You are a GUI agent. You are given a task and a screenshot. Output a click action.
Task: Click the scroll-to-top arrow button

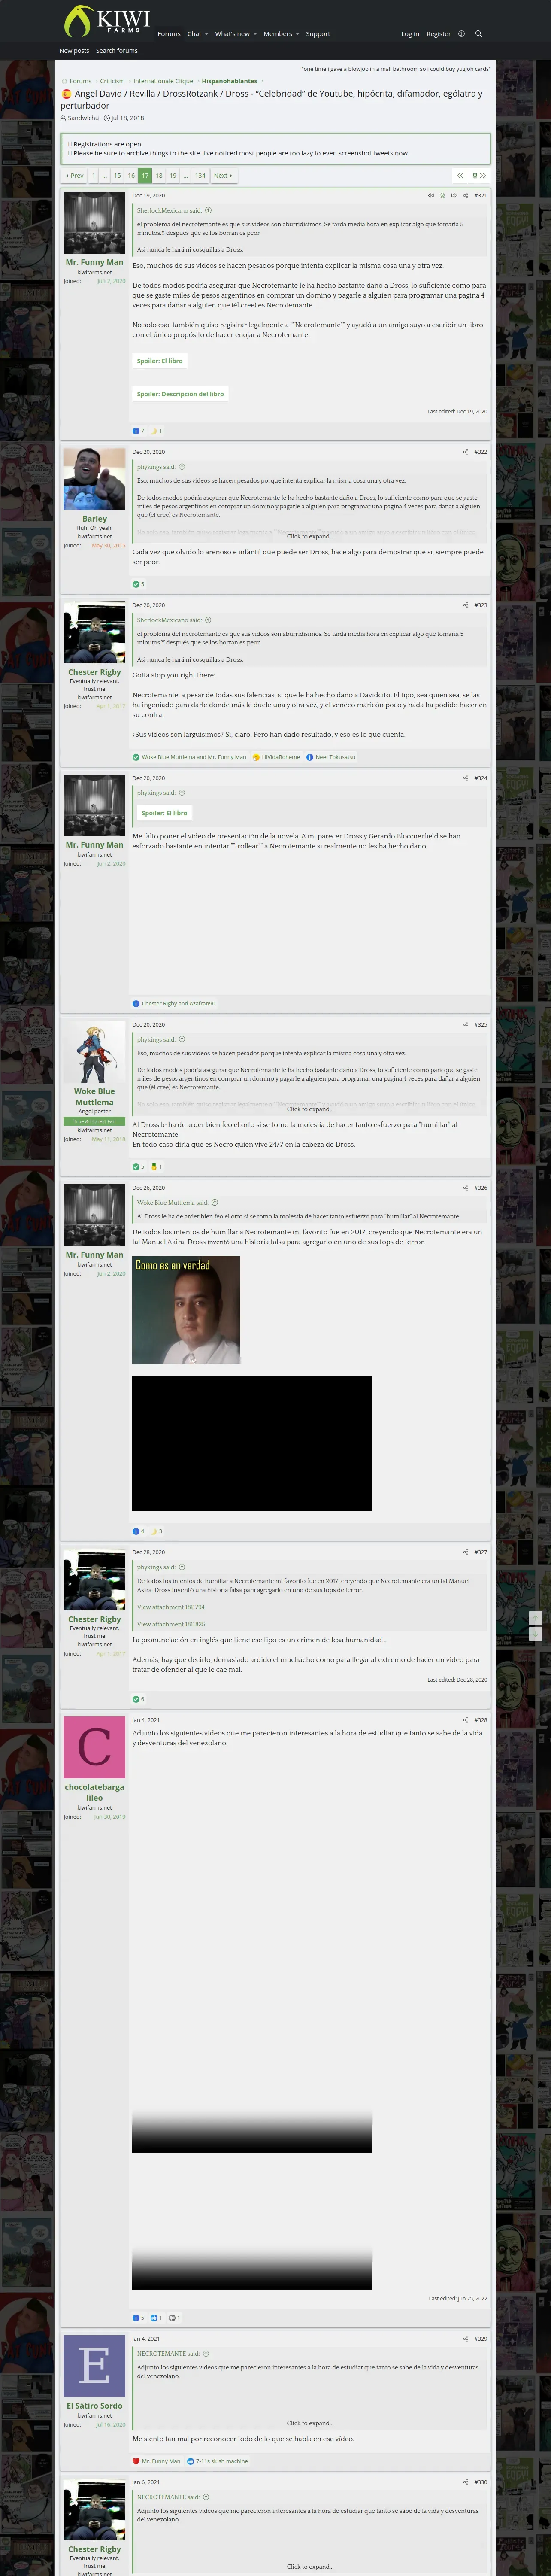point(535,1618)
